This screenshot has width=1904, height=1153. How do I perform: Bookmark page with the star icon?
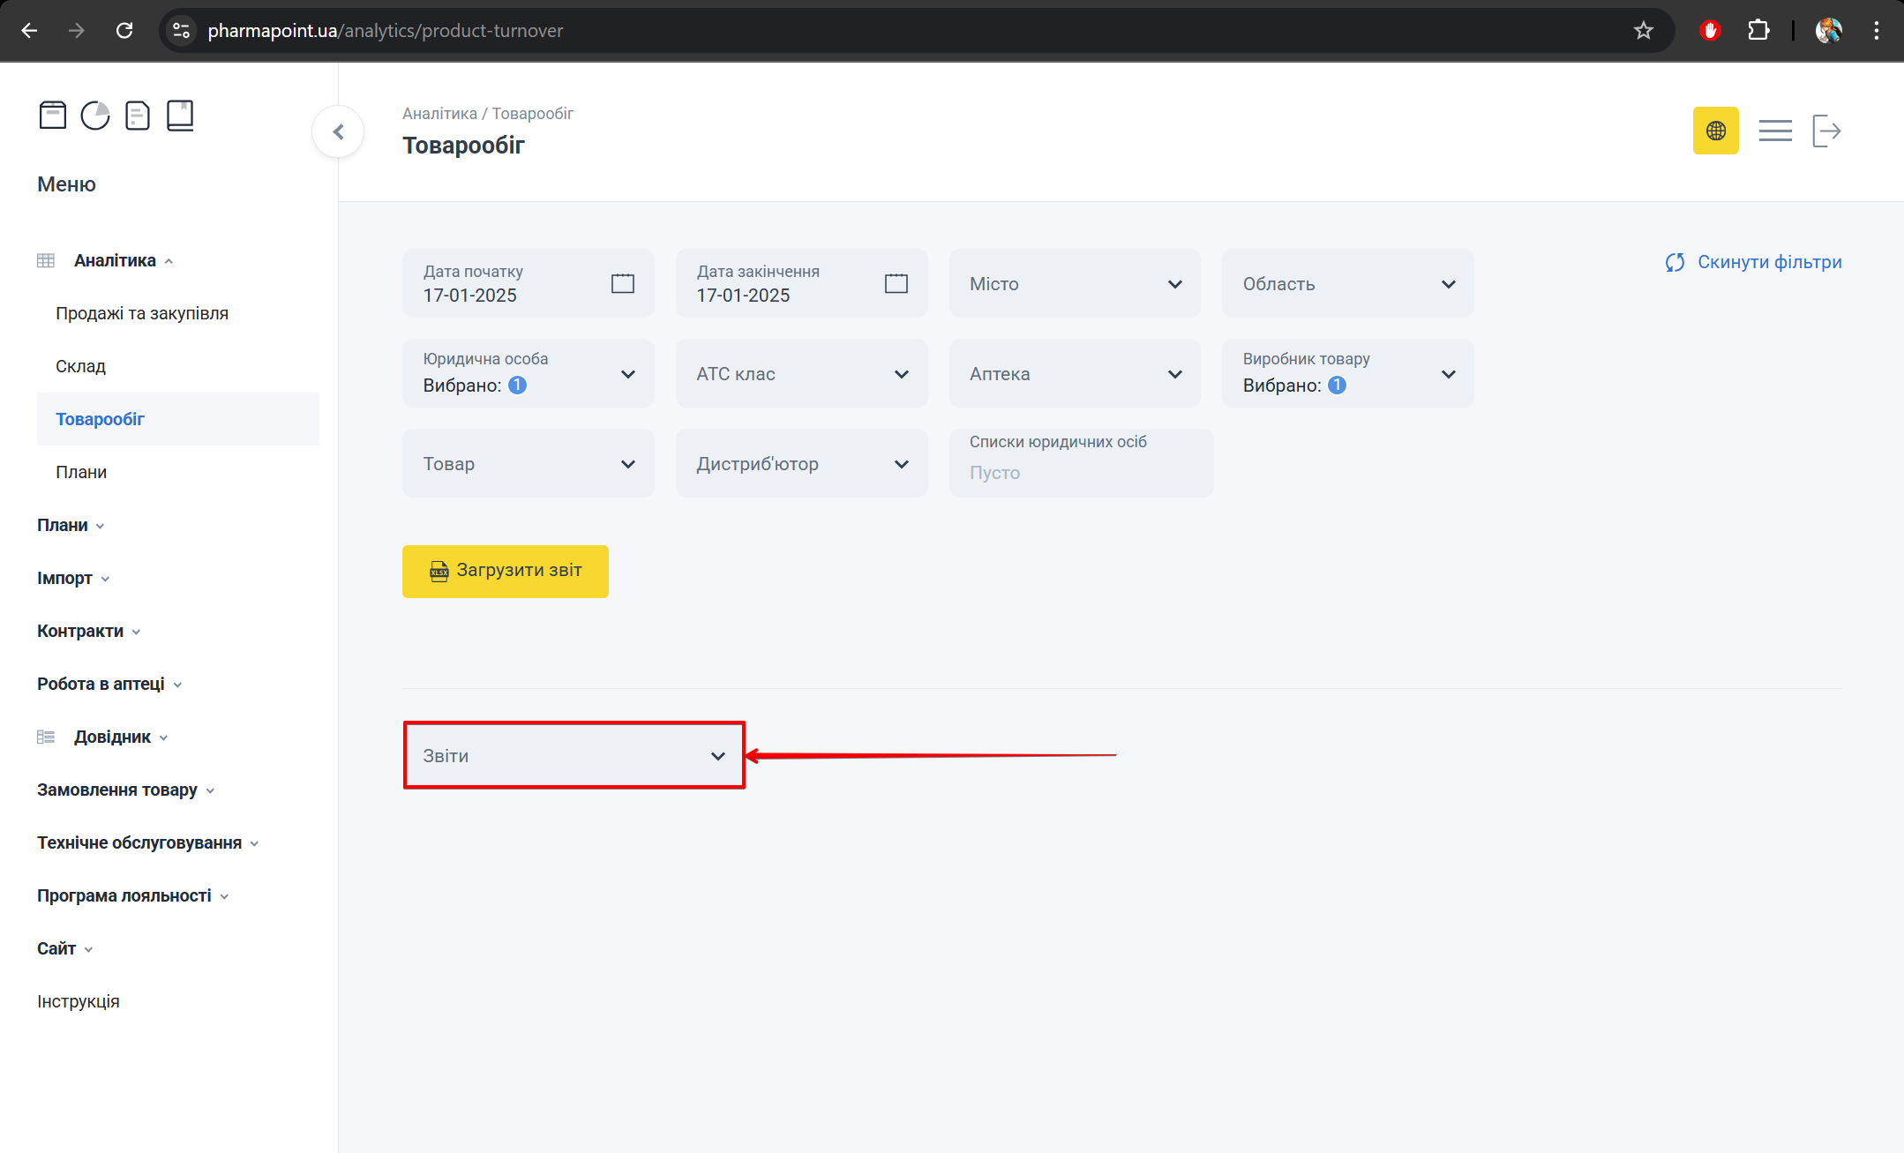coord(1643,31)
